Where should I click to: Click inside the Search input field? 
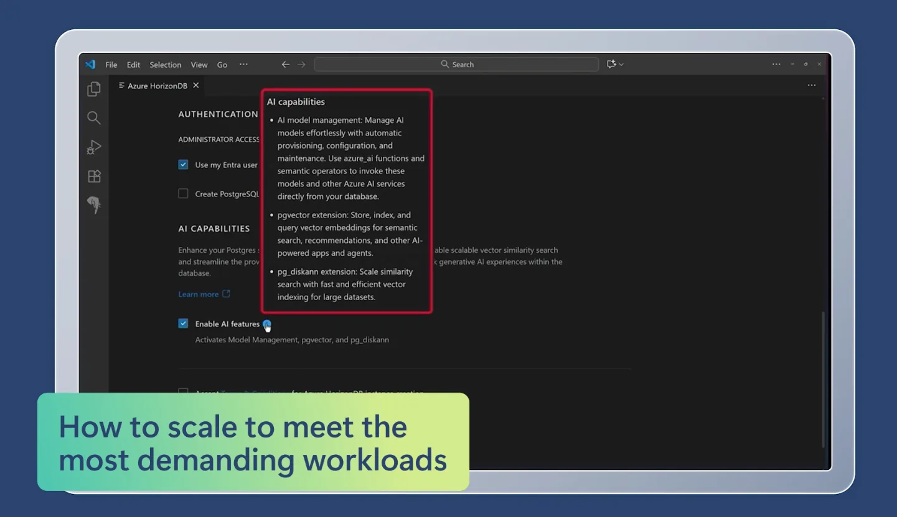point(456,64)
